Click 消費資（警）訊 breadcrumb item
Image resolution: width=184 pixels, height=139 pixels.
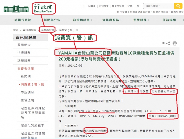(68, 30)
